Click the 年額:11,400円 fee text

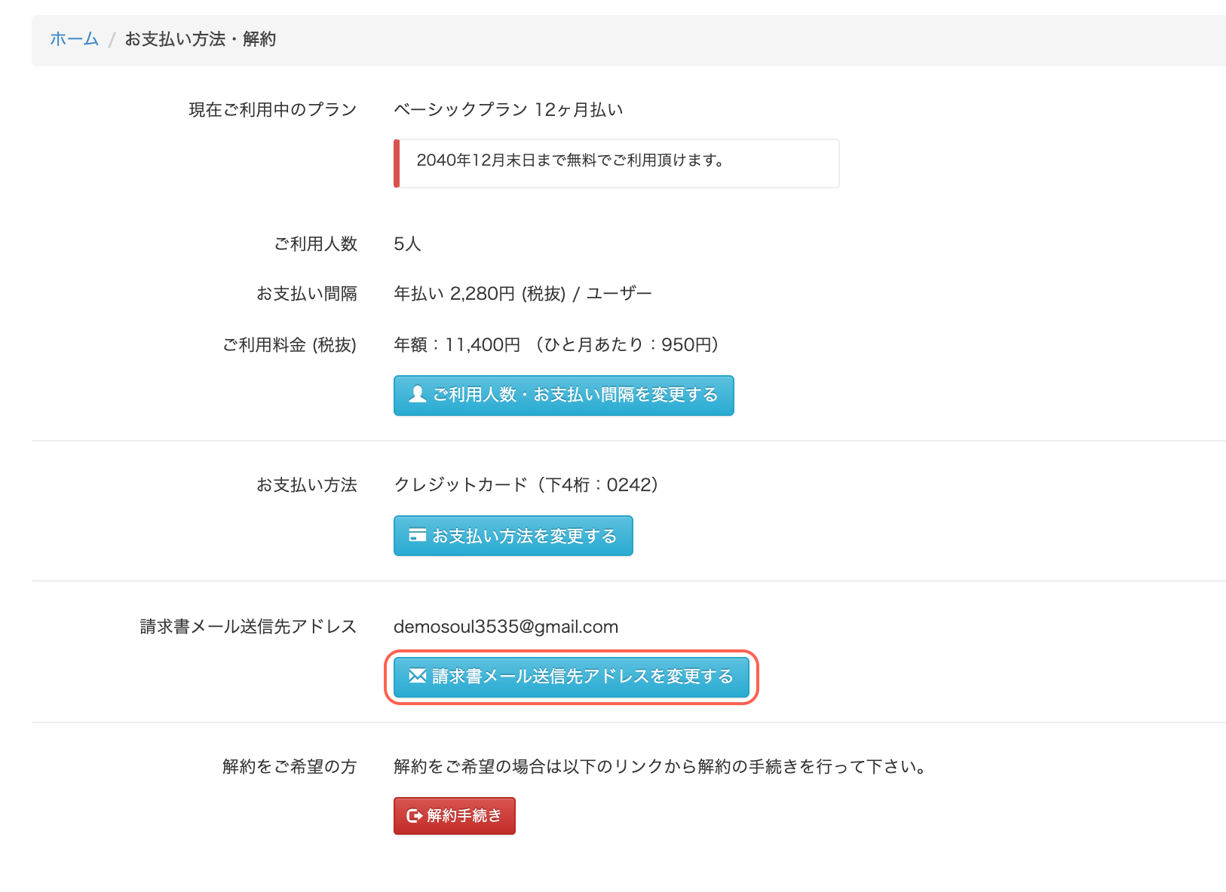point(556,345)
